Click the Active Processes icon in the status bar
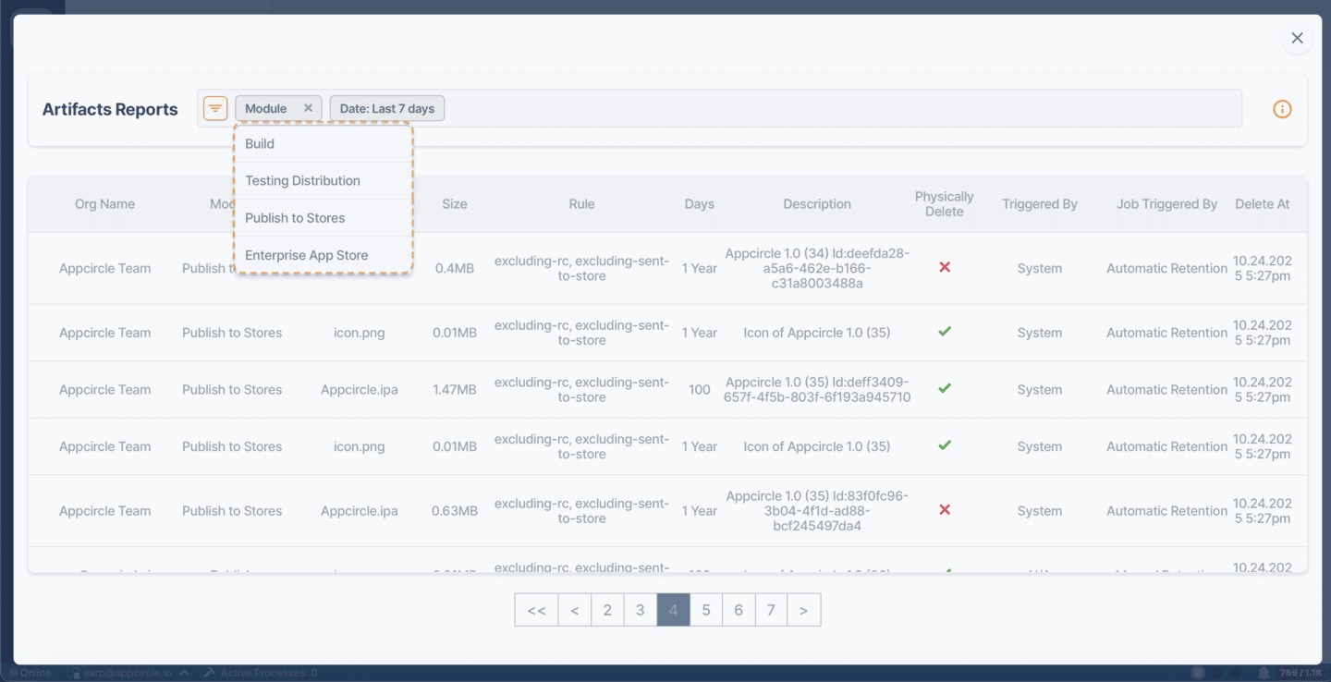Image resolution: width=1331 pixels, height=682 pixels. click(x=208, y=672)
